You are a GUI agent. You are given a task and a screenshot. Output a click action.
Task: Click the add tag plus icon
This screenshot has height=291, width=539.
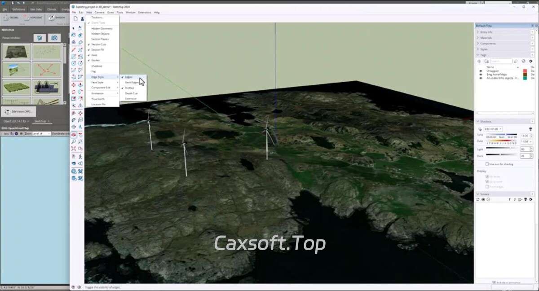pos(479,61)
